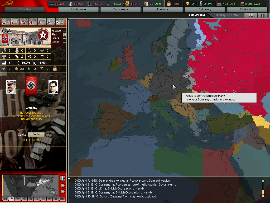Select the victory points star map mode
The width and height of the screenshot is (270, 203).
click(62, 199)
